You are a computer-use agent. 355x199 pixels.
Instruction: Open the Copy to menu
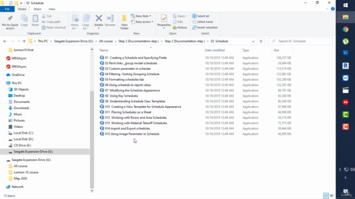tap(85, 22)
